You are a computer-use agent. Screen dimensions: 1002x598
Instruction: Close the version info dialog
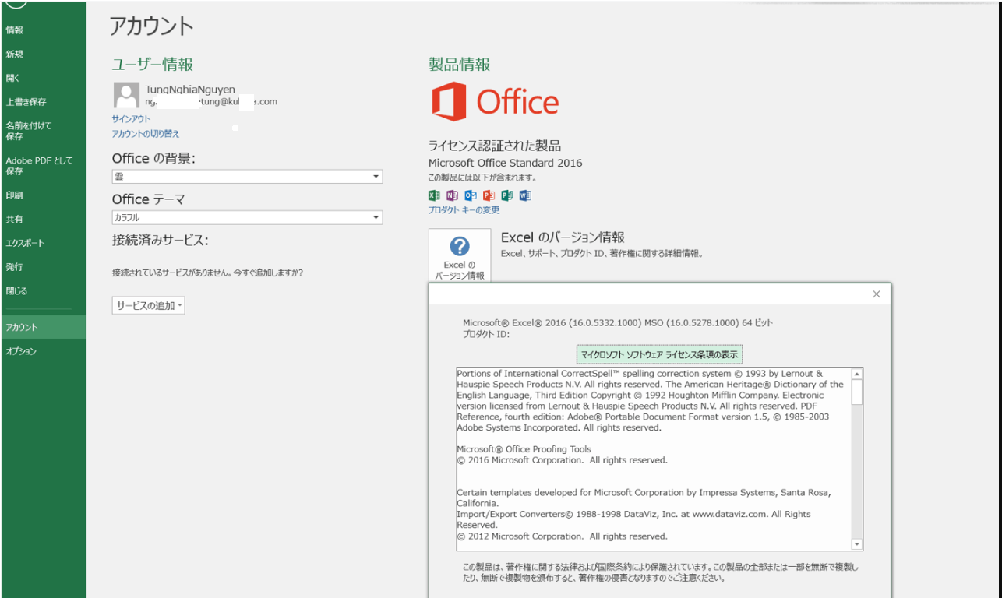[x=877, y=294]
